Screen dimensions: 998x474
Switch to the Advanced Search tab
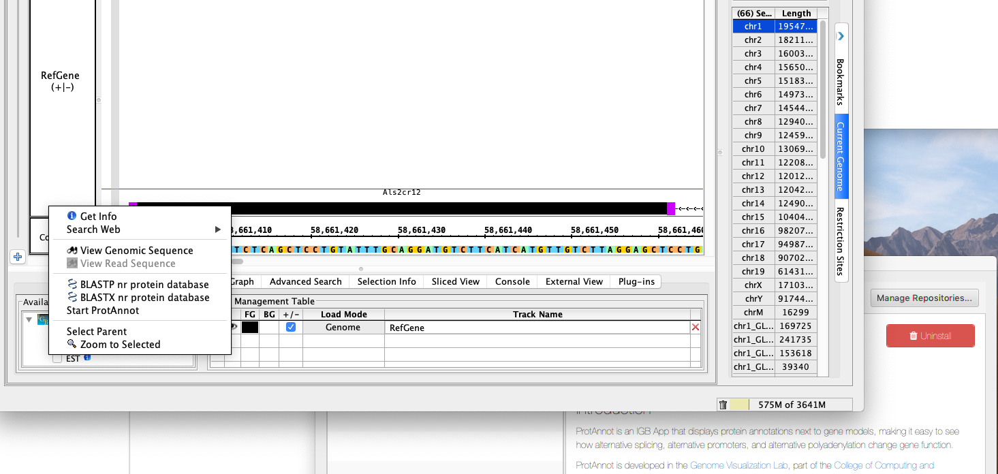(x=305, y=281)
